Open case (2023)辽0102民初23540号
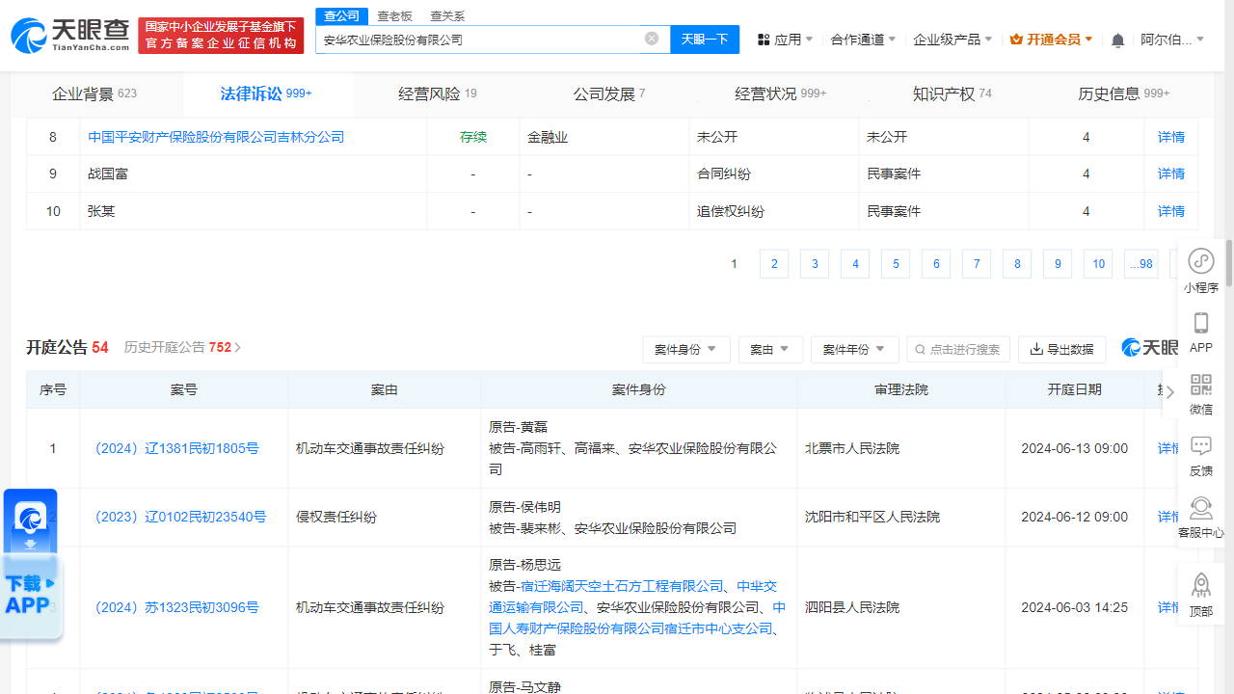 click(180, 517)
